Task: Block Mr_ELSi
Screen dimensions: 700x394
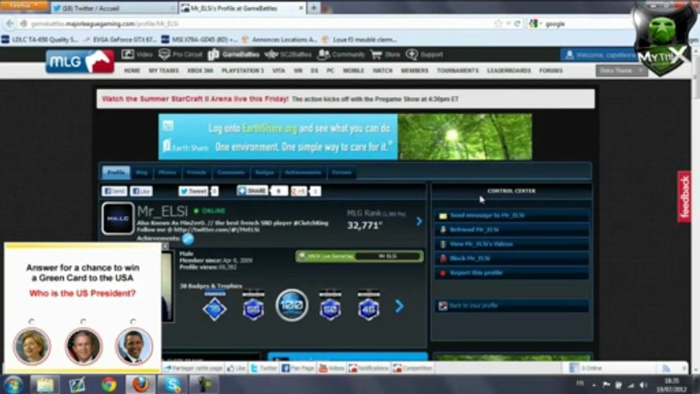Action: (x=512, y=258)
